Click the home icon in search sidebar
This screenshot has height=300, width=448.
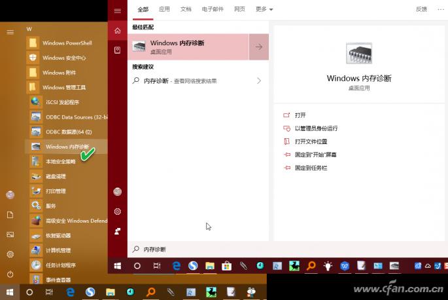pos(118,31)
